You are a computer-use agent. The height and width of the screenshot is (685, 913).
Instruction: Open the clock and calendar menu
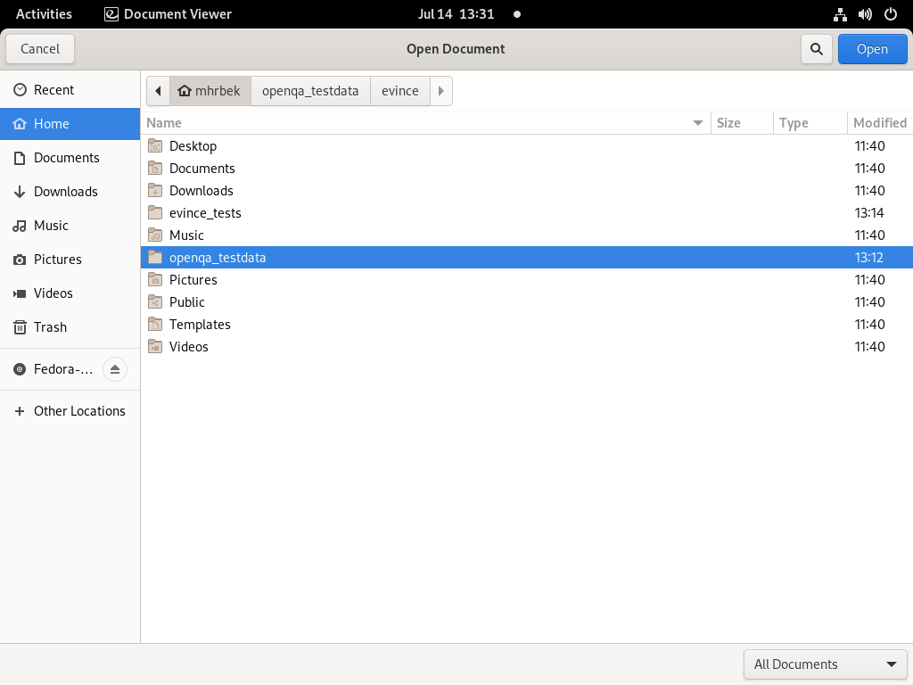point(456,14)
